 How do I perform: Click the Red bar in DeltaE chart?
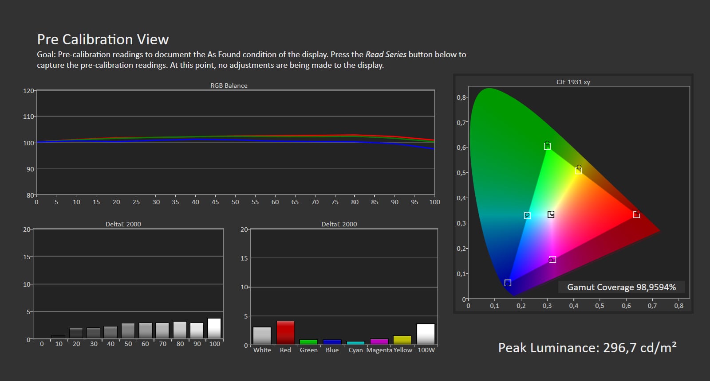click(x=285, y=333)
